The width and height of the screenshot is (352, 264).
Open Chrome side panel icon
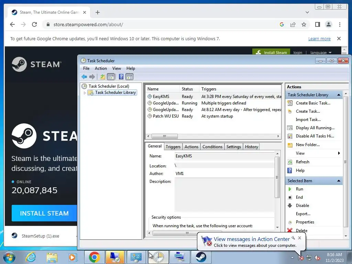pyautogui.click(x=317, y=24)
